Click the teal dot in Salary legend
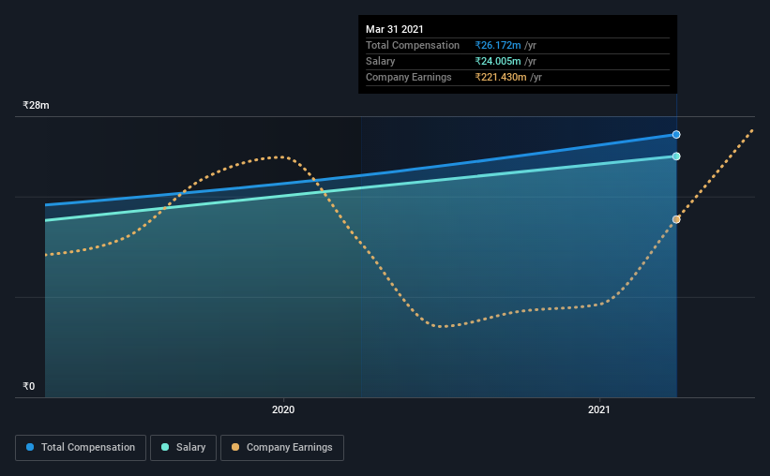Image resolution: width=770 pixels, height=476 pixels. pos(165,447)
